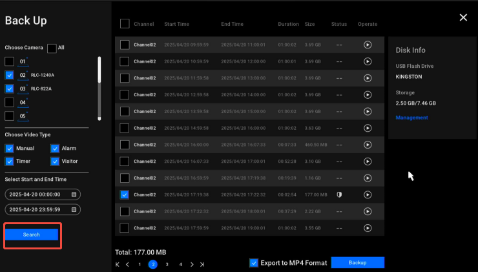Play the recording starting 2025/04/20 16:59:59

click(368, 178)
